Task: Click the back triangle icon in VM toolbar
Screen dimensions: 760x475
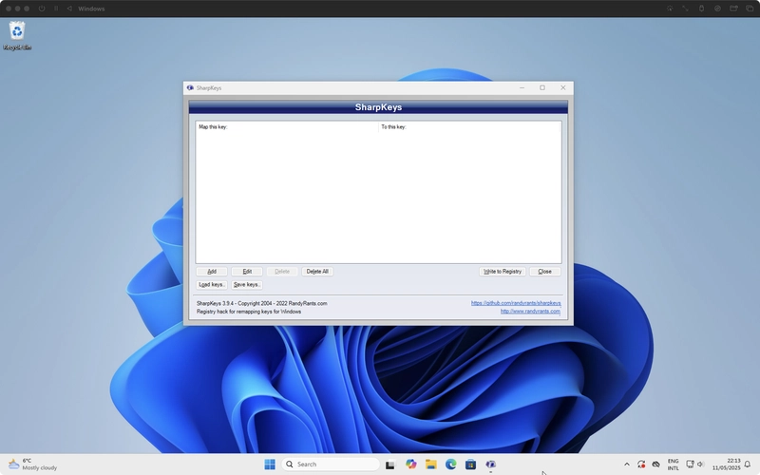Action: point(69,9)
